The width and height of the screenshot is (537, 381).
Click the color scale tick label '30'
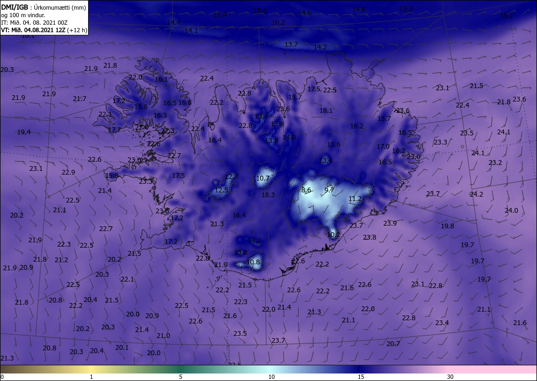(450, 377)
